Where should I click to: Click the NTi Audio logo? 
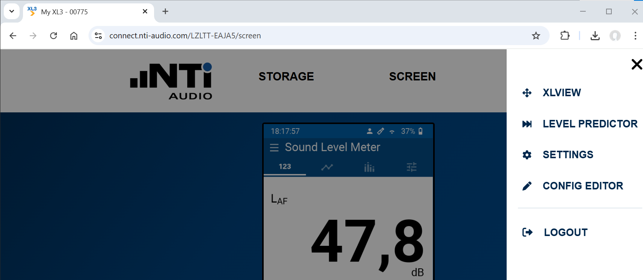pyautogui.click(x=171, y=81)
